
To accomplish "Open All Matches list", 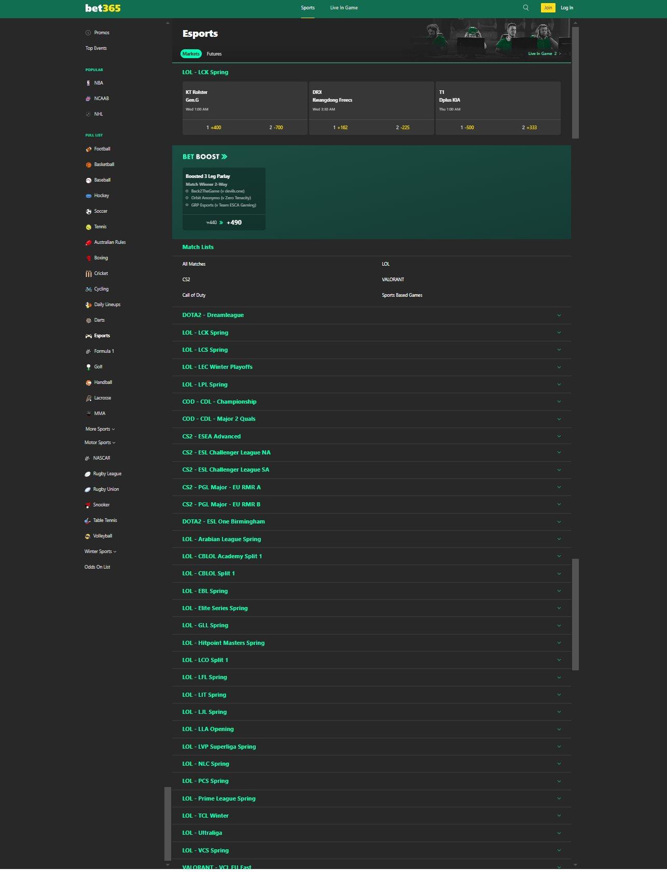I will tap(194, 264).
